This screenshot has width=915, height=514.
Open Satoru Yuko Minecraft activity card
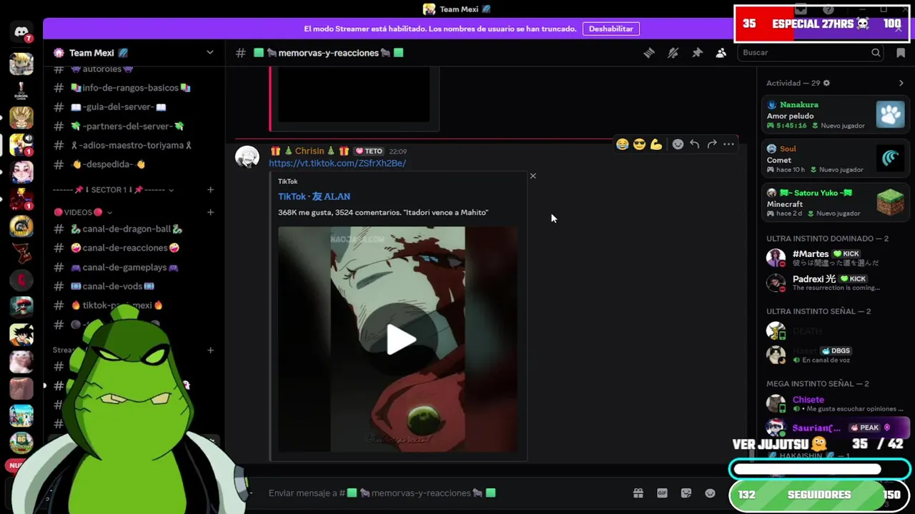[x=835, y=203]
